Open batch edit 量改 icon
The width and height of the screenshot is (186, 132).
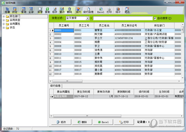pos(62,10)
